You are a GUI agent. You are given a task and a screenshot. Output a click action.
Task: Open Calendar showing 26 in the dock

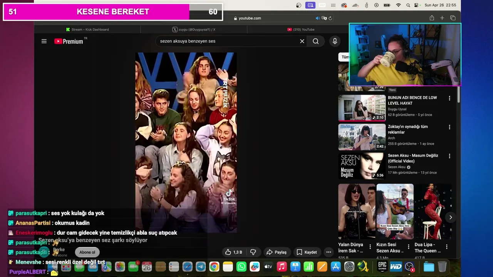(x=147, y=267)
